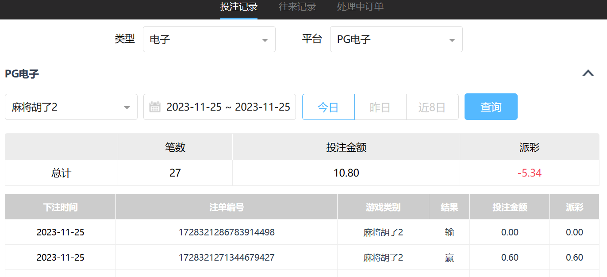This screenshot has width=607, height=277.
Task: Click the 注单编号 column header
Action: (x=227, y=207)
